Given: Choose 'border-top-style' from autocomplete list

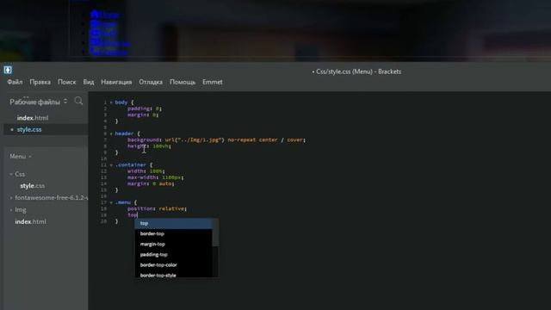Looking at the screenshot, I should (x=174, y=275).
